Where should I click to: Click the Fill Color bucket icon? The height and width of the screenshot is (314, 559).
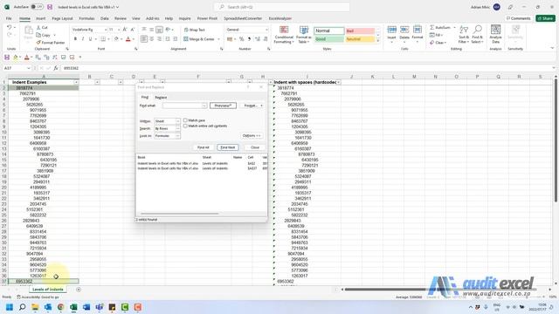click(116, 38)
